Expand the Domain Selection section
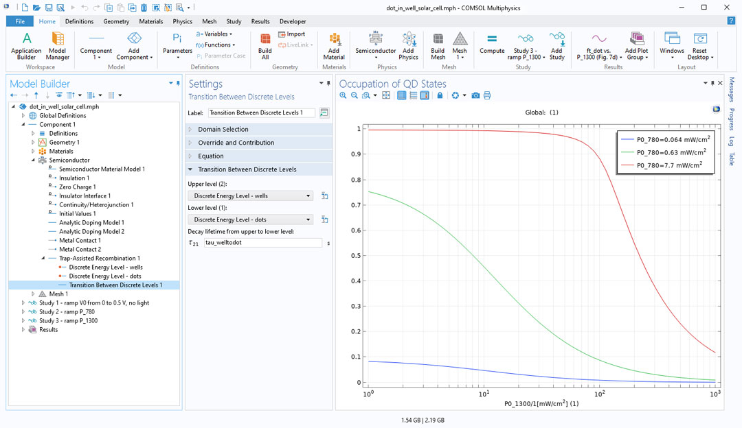Image resolution: width=742 pixels, height=428 pixels. 223,129
